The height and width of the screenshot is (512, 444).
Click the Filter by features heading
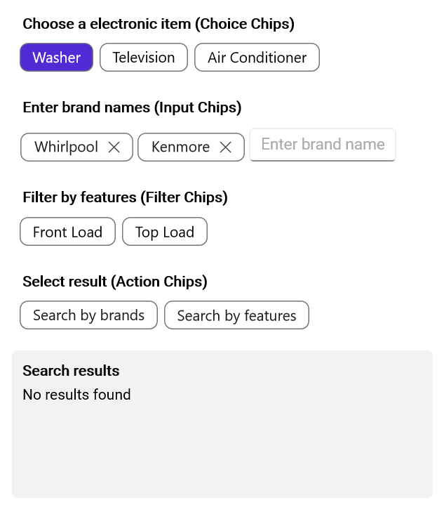pos(125,197)
